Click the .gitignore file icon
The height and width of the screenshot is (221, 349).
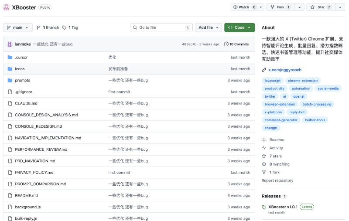tap(10, 92)
